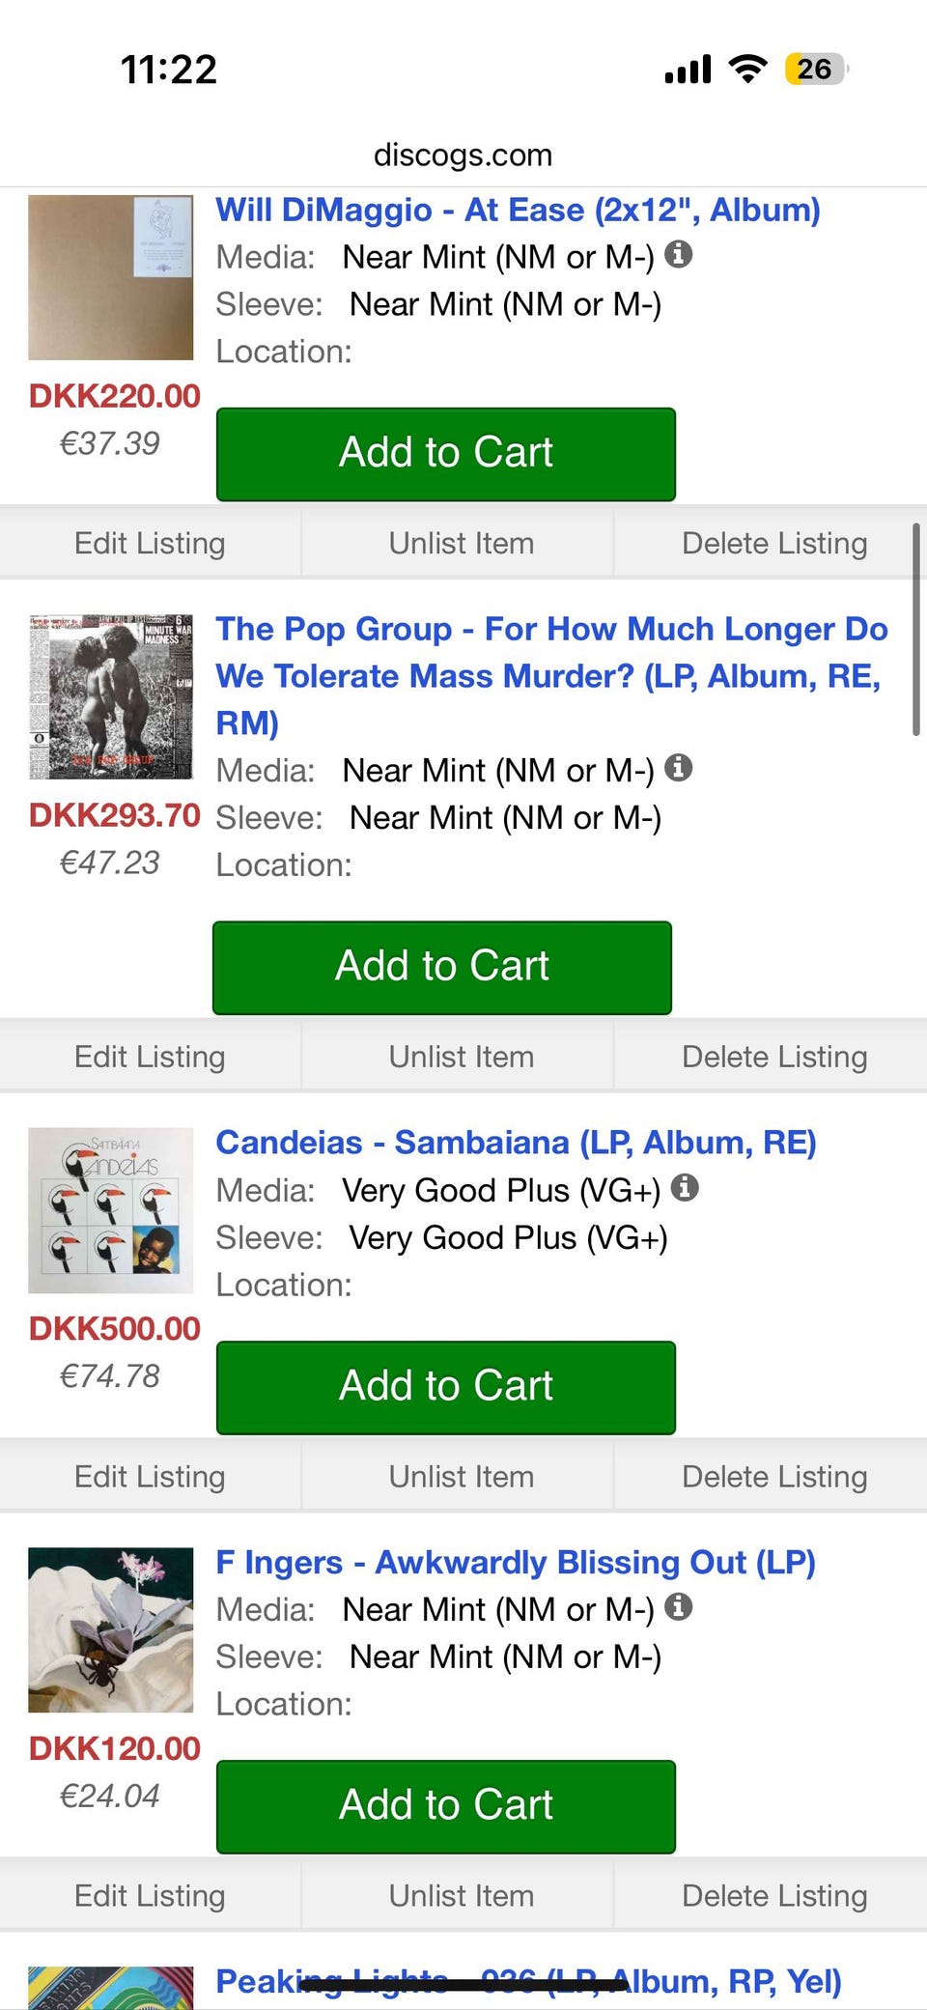Open Will DiMaggio album cover thumbnail
The image size is (927, 2010).
pos(111,278)
